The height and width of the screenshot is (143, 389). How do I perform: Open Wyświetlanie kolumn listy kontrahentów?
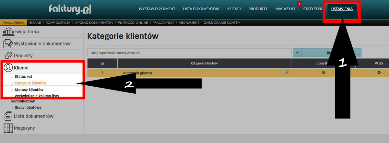point(36,98)
